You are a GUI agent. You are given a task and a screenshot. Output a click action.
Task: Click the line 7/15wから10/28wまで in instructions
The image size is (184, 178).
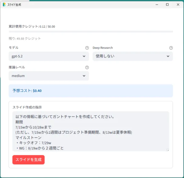(x=33, y=127)
